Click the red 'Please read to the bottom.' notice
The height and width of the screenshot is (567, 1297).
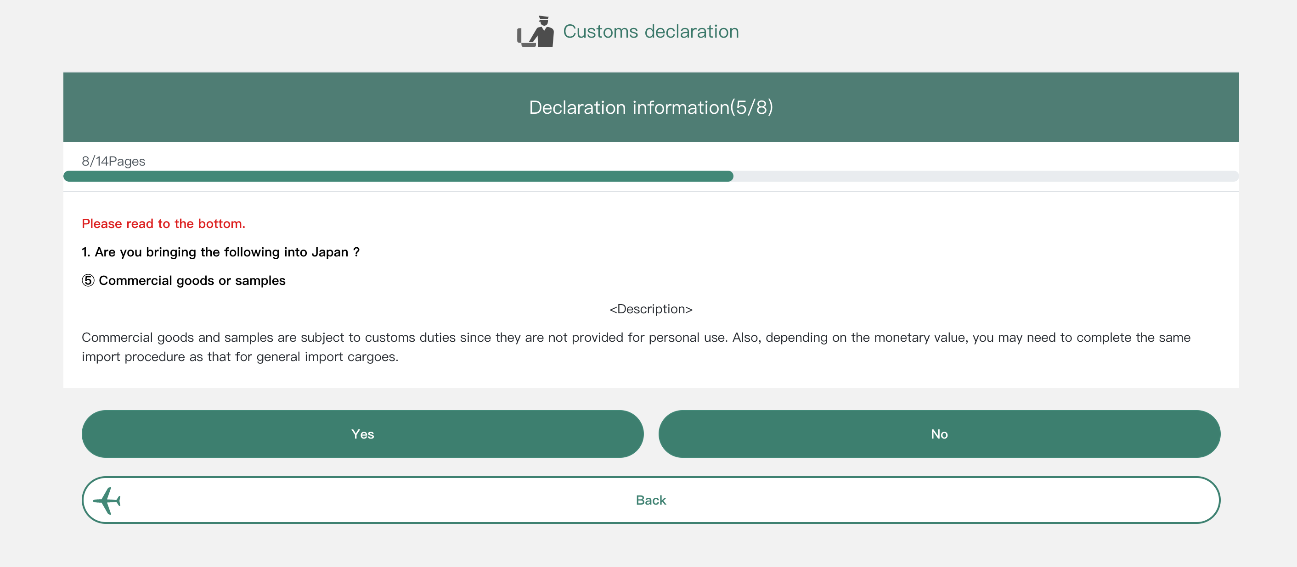coord(164,223)
